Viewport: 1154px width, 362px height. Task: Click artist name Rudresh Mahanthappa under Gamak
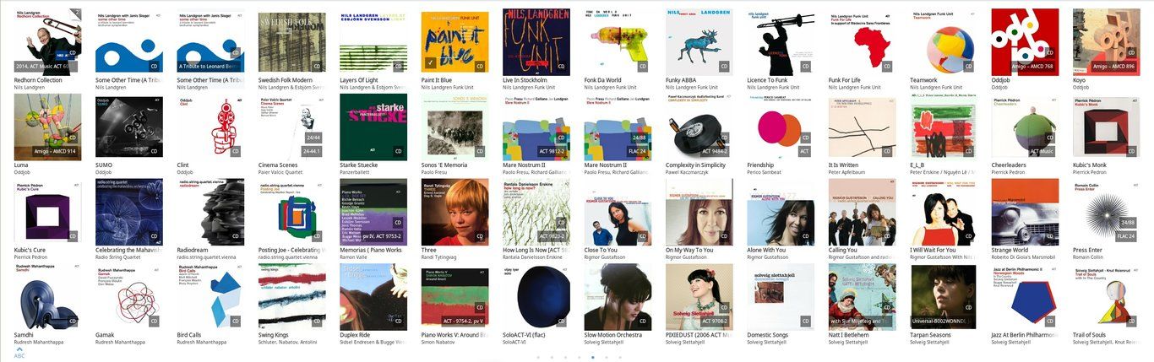click(123, 343)
